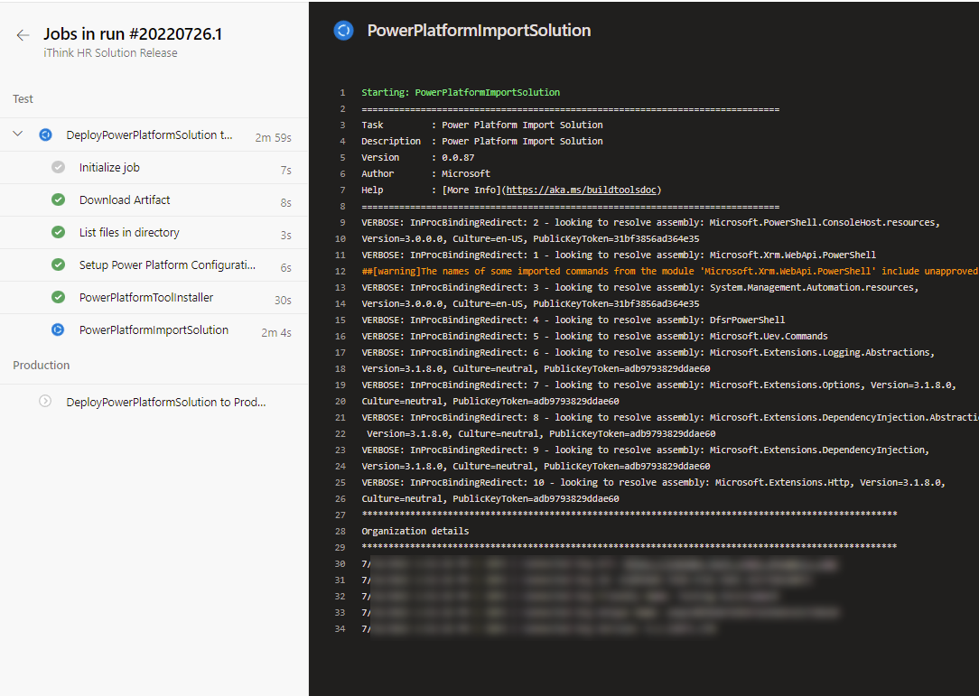
Task: Click green checkmark icon for PowerPlatformToolInstaller
Action: 59,298
